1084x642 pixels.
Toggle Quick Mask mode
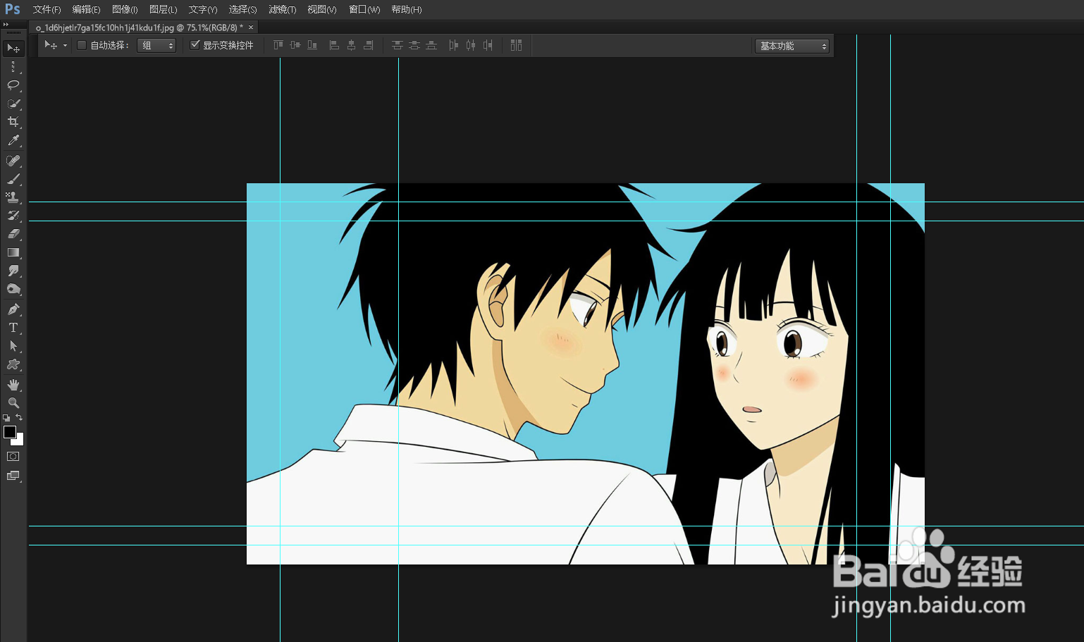click(x=13, y=457)
